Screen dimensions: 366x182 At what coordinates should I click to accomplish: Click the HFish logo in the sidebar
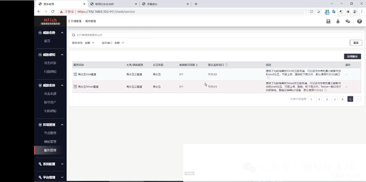50,21
